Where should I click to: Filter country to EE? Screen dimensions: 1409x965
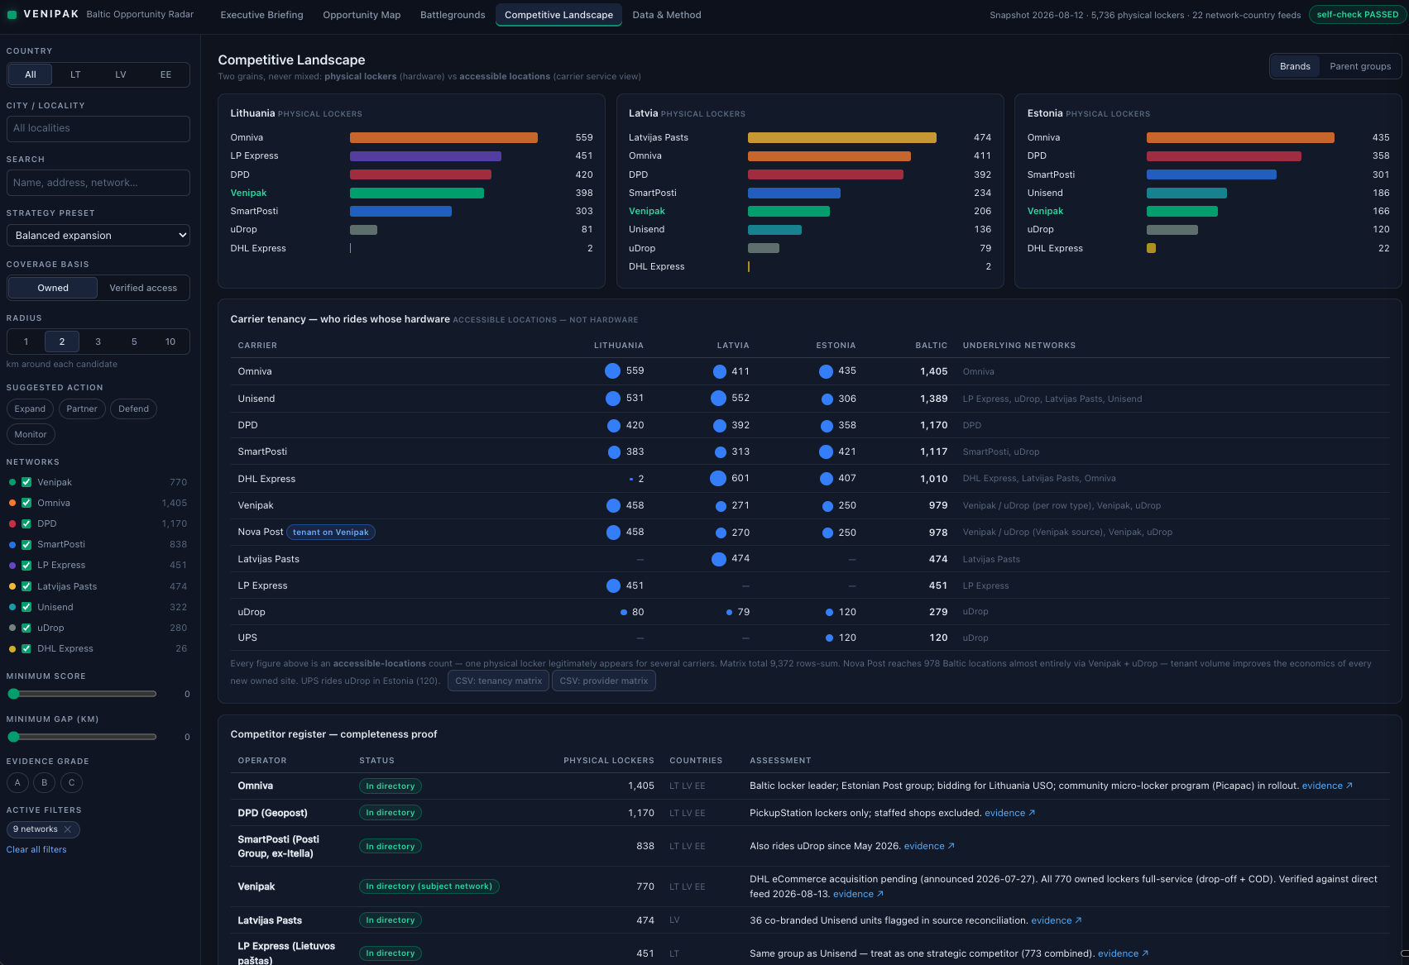point(165,74)
